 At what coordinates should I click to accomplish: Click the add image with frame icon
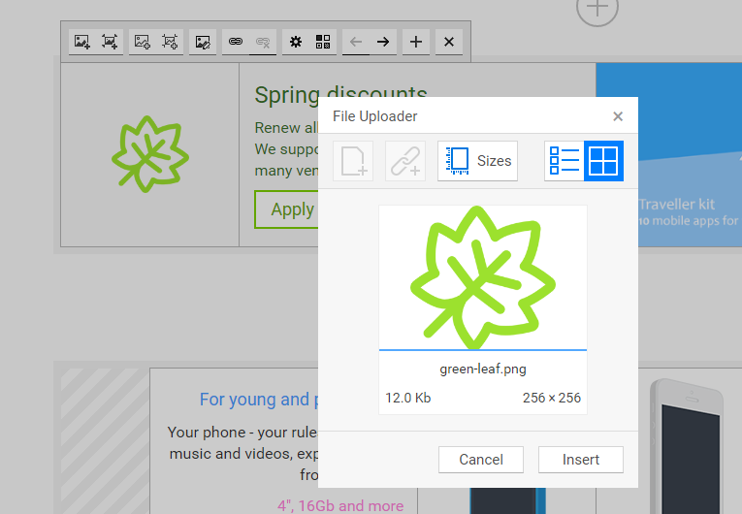point(110,42)
